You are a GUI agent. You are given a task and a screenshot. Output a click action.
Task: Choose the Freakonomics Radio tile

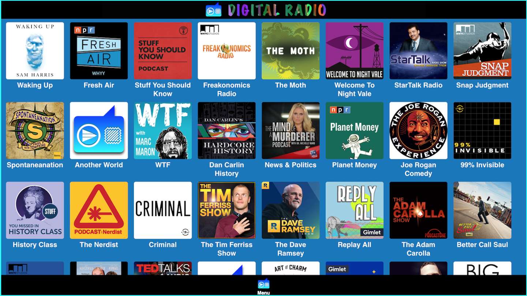227,51
